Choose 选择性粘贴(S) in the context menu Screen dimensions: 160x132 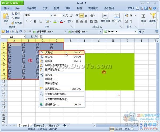62,70
